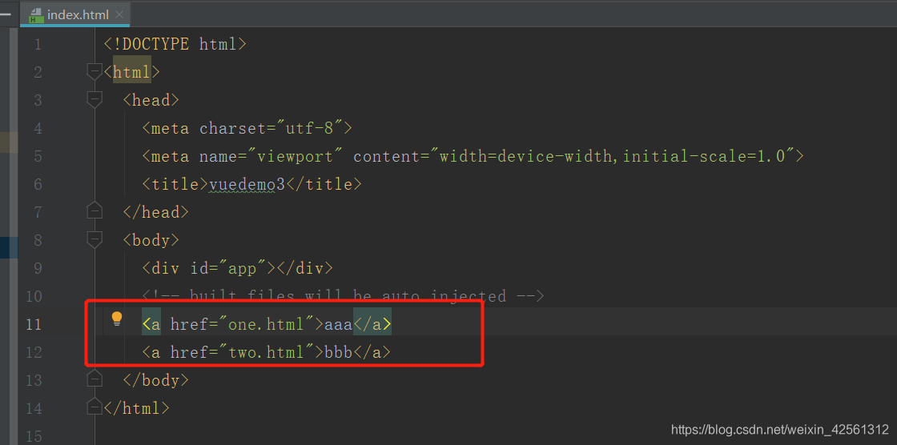Click the closing head fold marker on line 7
This screenshot has width=897, height=445.
coord(94,211)
